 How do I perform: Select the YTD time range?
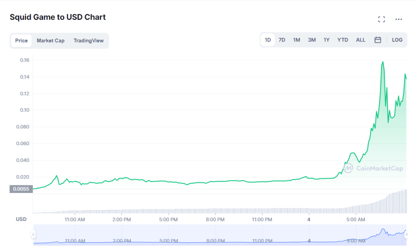coord(342,40)
